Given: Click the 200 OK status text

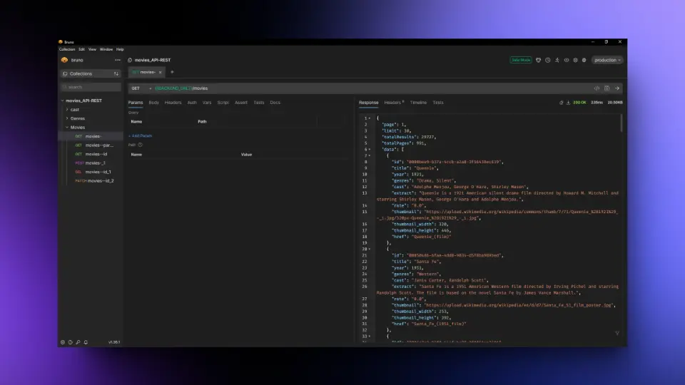Looking at the screenshot, I should tap(579, 103).
